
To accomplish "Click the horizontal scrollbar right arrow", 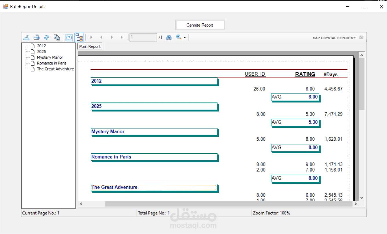I will (x=355, y=204).
